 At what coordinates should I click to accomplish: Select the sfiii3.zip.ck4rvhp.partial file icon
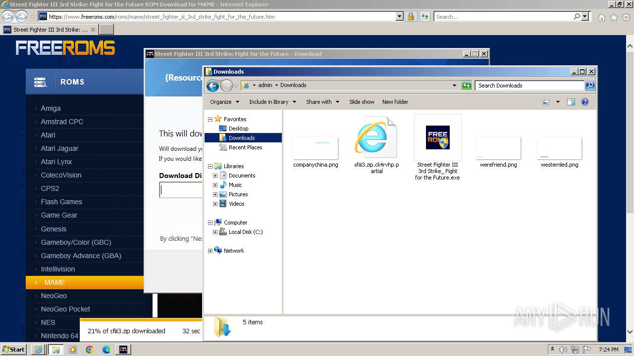point(376,137)
